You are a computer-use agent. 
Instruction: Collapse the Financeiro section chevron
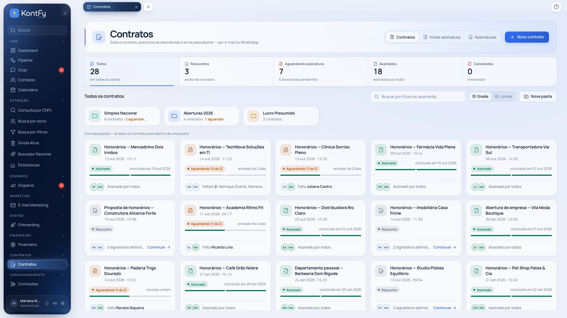click(x=63, y=236)
